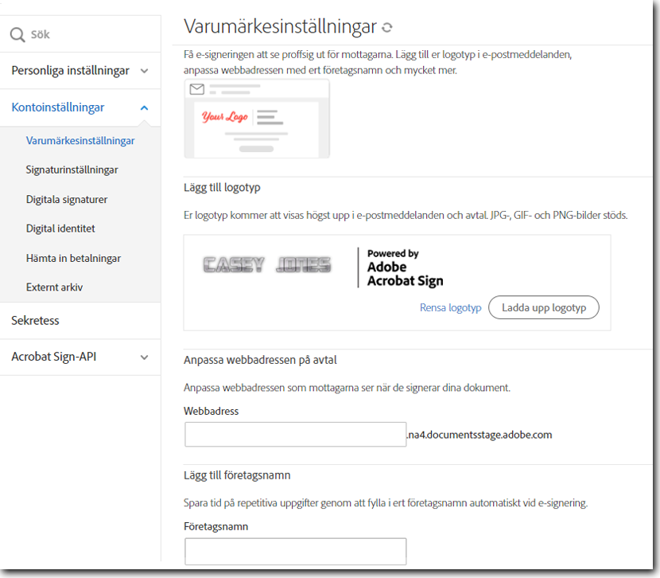Expand the Acrobat Sign-API chevron
Screen dimensions: 660x578
145,357
